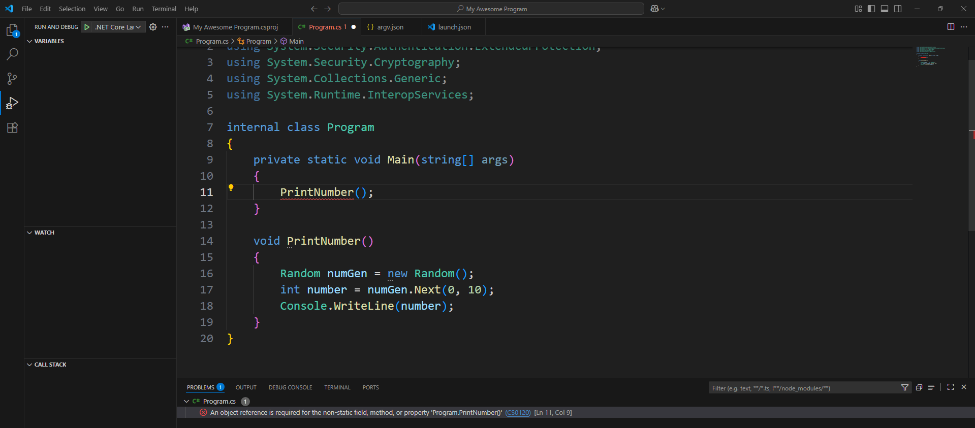Viewport: 975px width, 428px height.
Task: Switch to launch.json tab
Action: click(454, 27)
